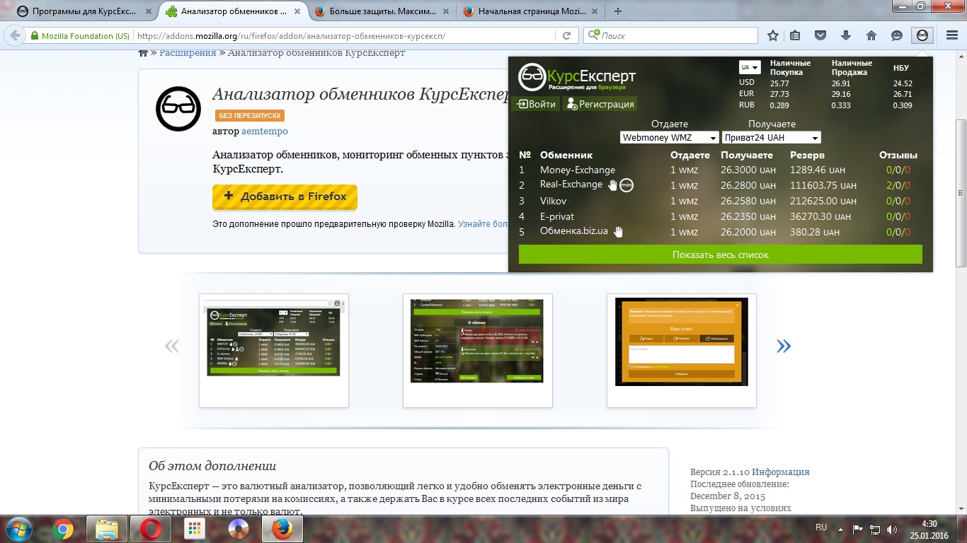Screen dimensions: 967x543
Task: Launch Chrome from the taskbar
Action: (x=63, y=528)
